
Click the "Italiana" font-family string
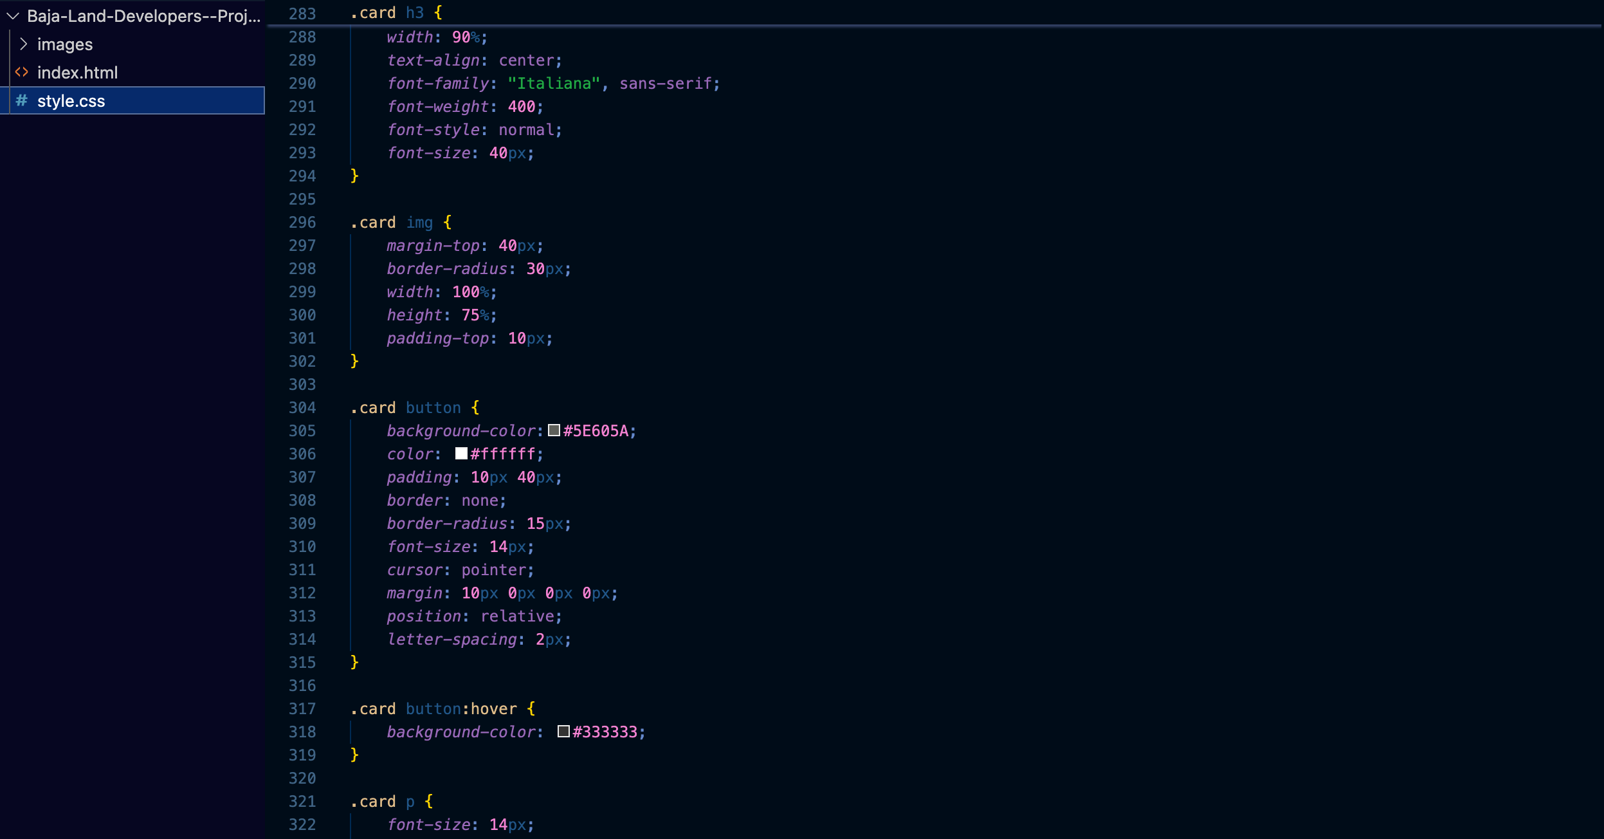pos(554,84)
